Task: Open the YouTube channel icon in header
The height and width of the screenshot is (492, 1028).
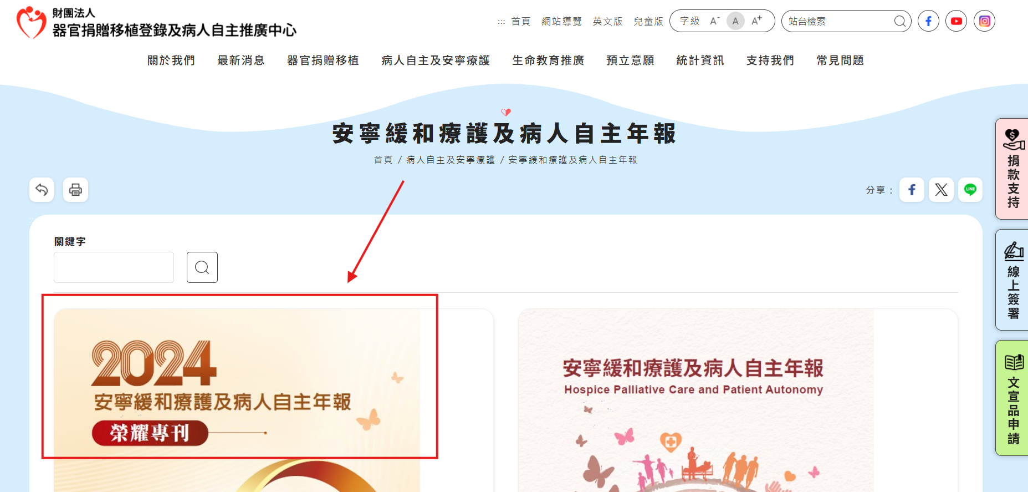Action: (x=957, y=21)
